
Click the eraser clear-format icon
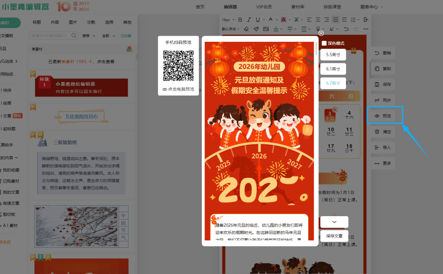pyautogui.click(x=246, y=29)
